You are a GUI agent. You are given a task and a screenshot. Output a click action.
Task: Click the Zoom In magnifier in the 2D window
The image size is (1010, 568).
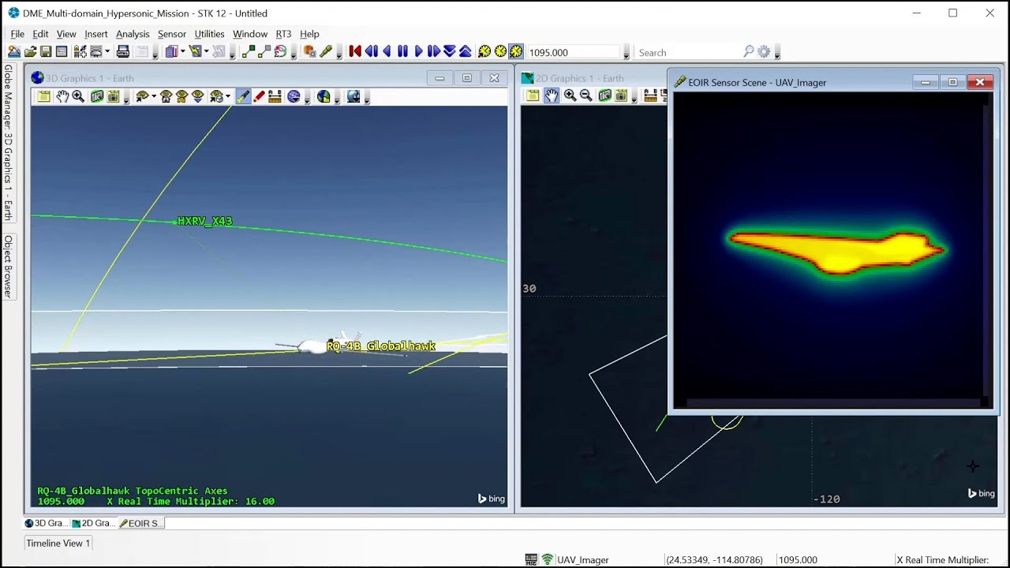[570, 96]
